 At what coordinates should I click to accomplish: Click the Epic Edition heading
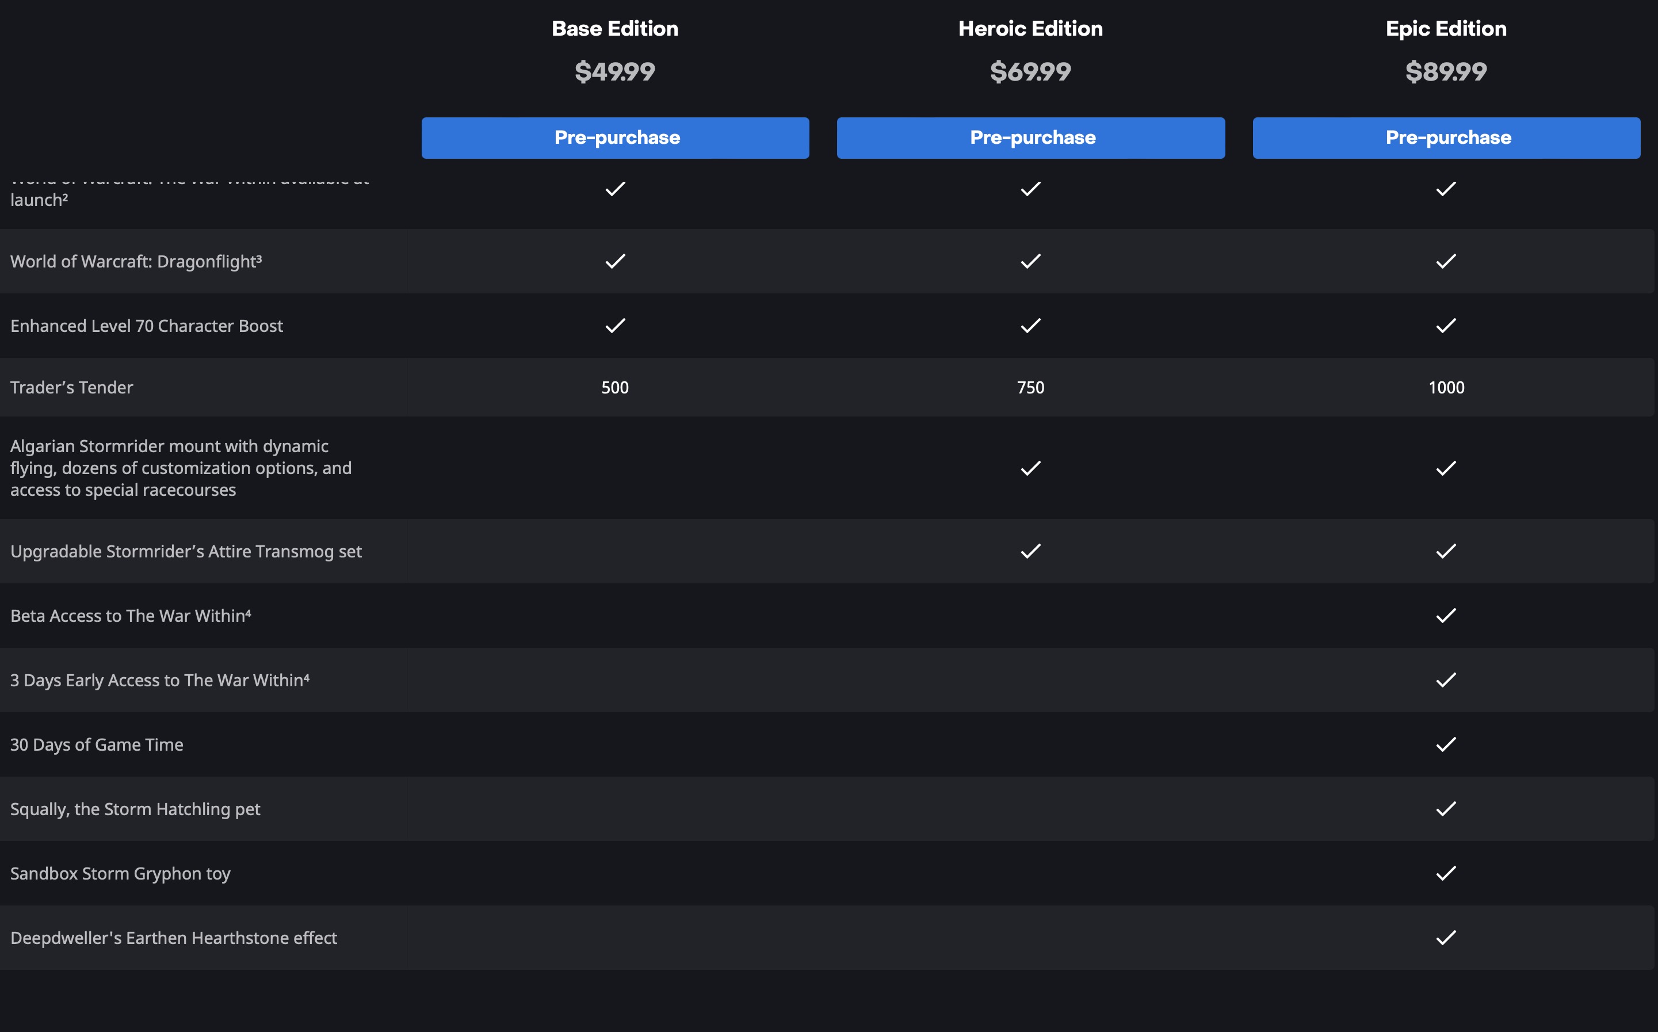pos(1446,29)
